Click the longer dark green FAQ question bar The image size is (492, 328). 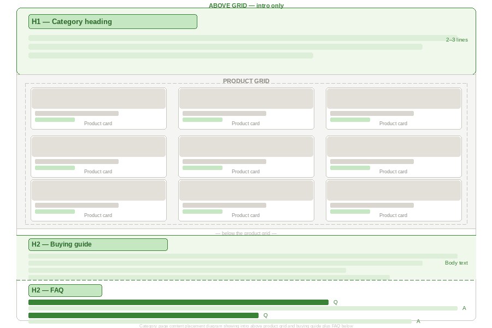point(178,302)
